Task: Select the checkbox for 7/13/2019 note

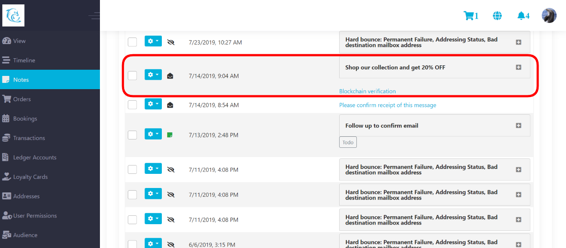Action: (132, 135)
